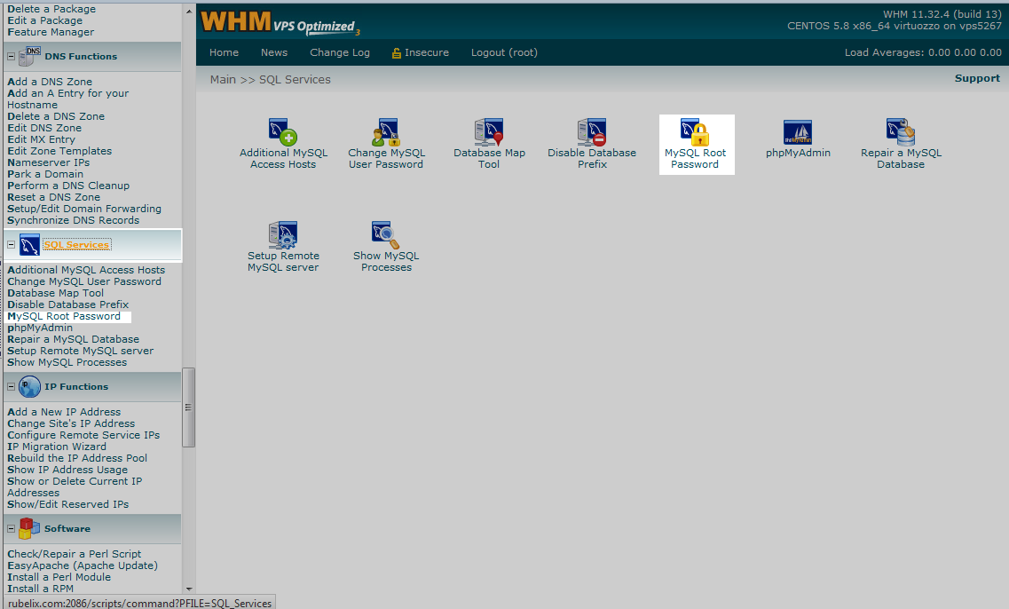The image size is (1009, 609).
Task: Select the Disable Database Prefix icon
Action: tap(592, 133)
